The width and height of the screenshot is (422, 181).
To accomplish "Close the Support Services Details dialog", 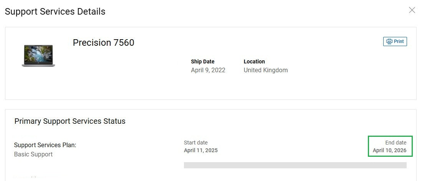I will click(x=412, y=10).
